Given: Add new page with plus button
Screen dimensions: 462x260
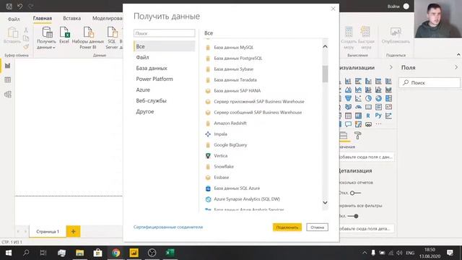Looking at the screenshot, I should click(x=73, y=231).
